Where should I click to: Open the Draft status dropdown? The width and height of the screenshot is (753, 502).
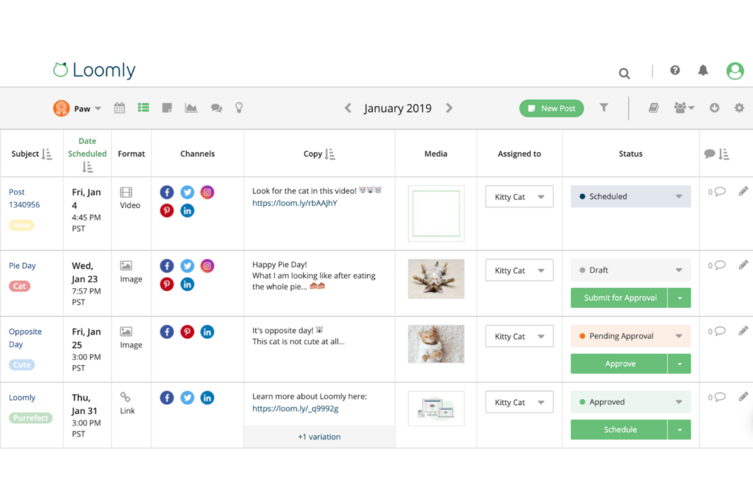[x=630, y=270]
